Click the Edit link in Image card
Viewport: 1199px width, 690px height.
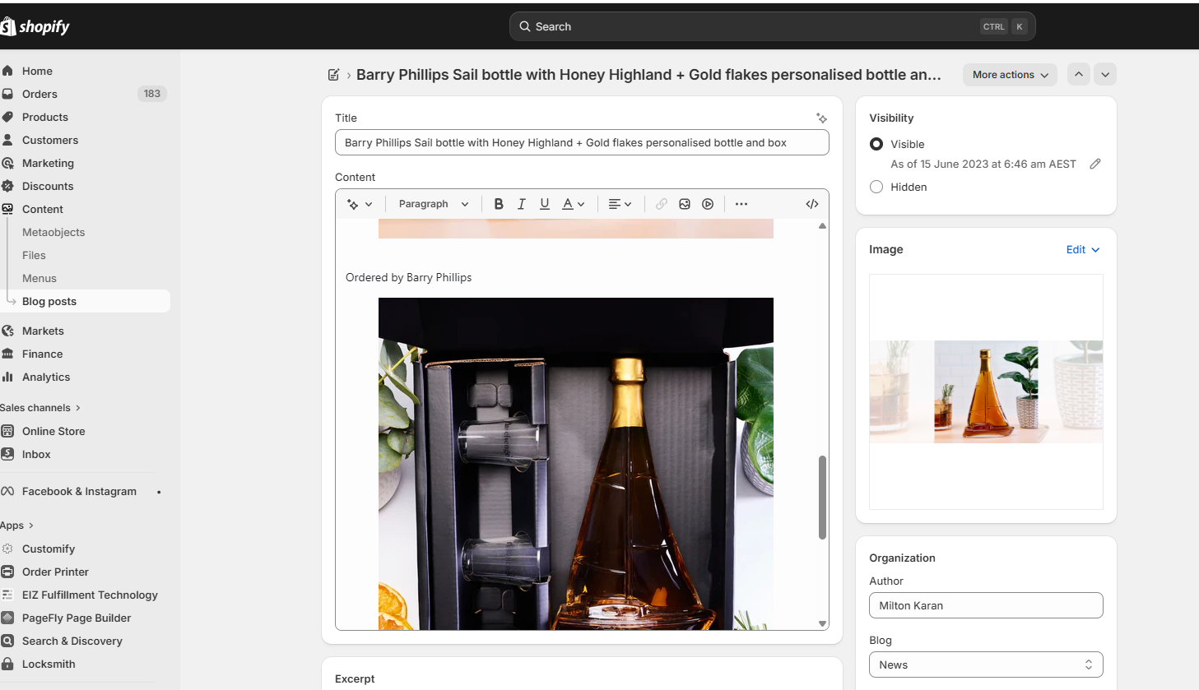[x=1082, y=249]
